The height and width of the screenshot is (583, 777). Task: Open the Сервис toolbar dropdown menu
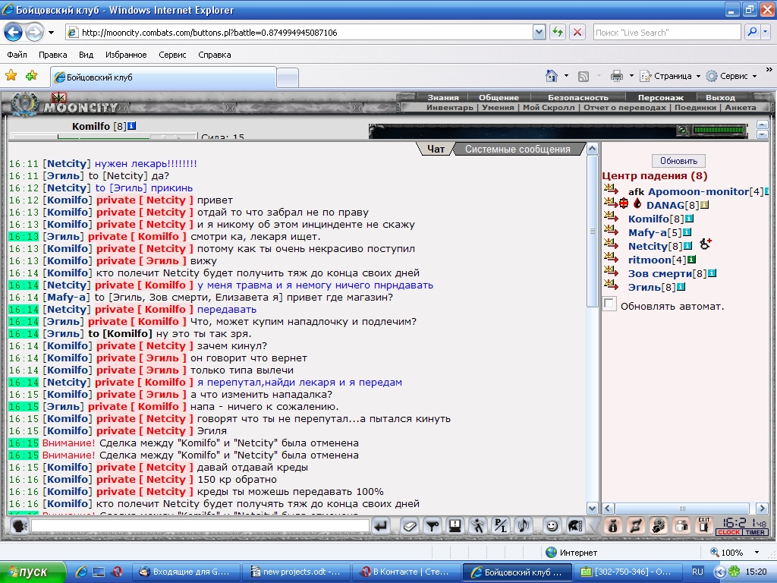[732, 76]
